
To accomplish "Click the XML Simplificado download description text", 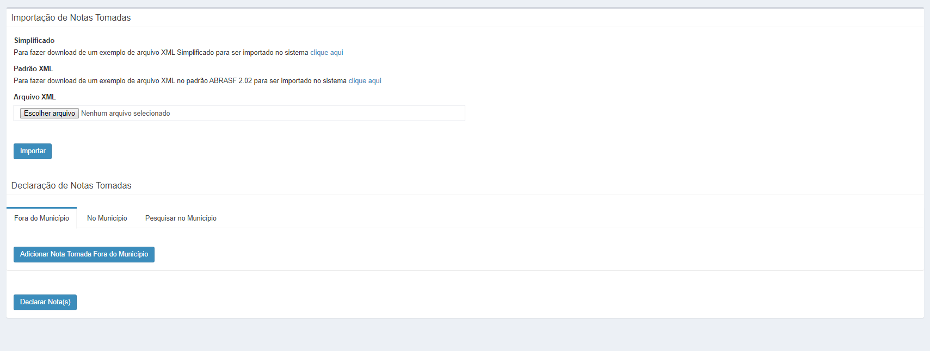I will point(161,53).
